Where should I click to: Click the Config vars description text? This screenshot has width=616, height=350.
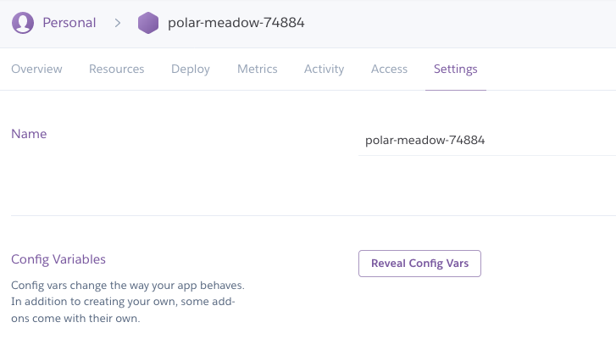[128, 302]
